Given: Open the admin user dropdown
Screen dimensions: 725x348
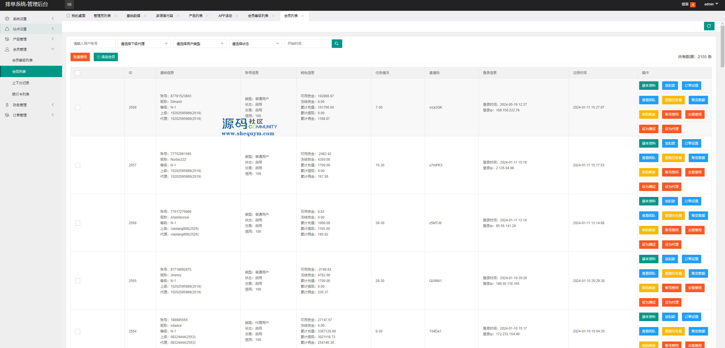Looking at the screenshot, I should tap(711, 4).
